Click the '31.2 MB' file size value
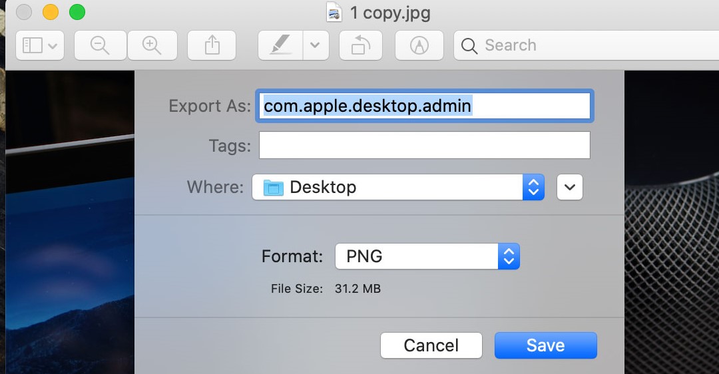 (358, 289)
